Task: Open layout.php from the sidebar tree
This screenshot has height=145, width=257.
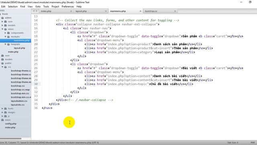Action: pyautogui.click(x=20, y=48)
